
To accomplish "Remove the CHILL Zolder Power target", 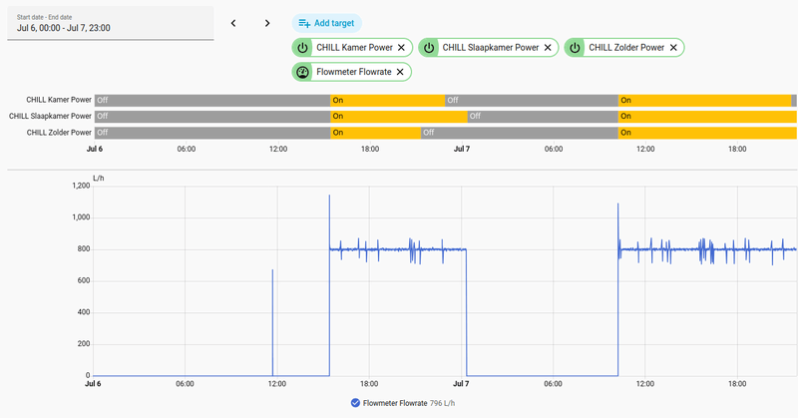I will coord(673,47).
